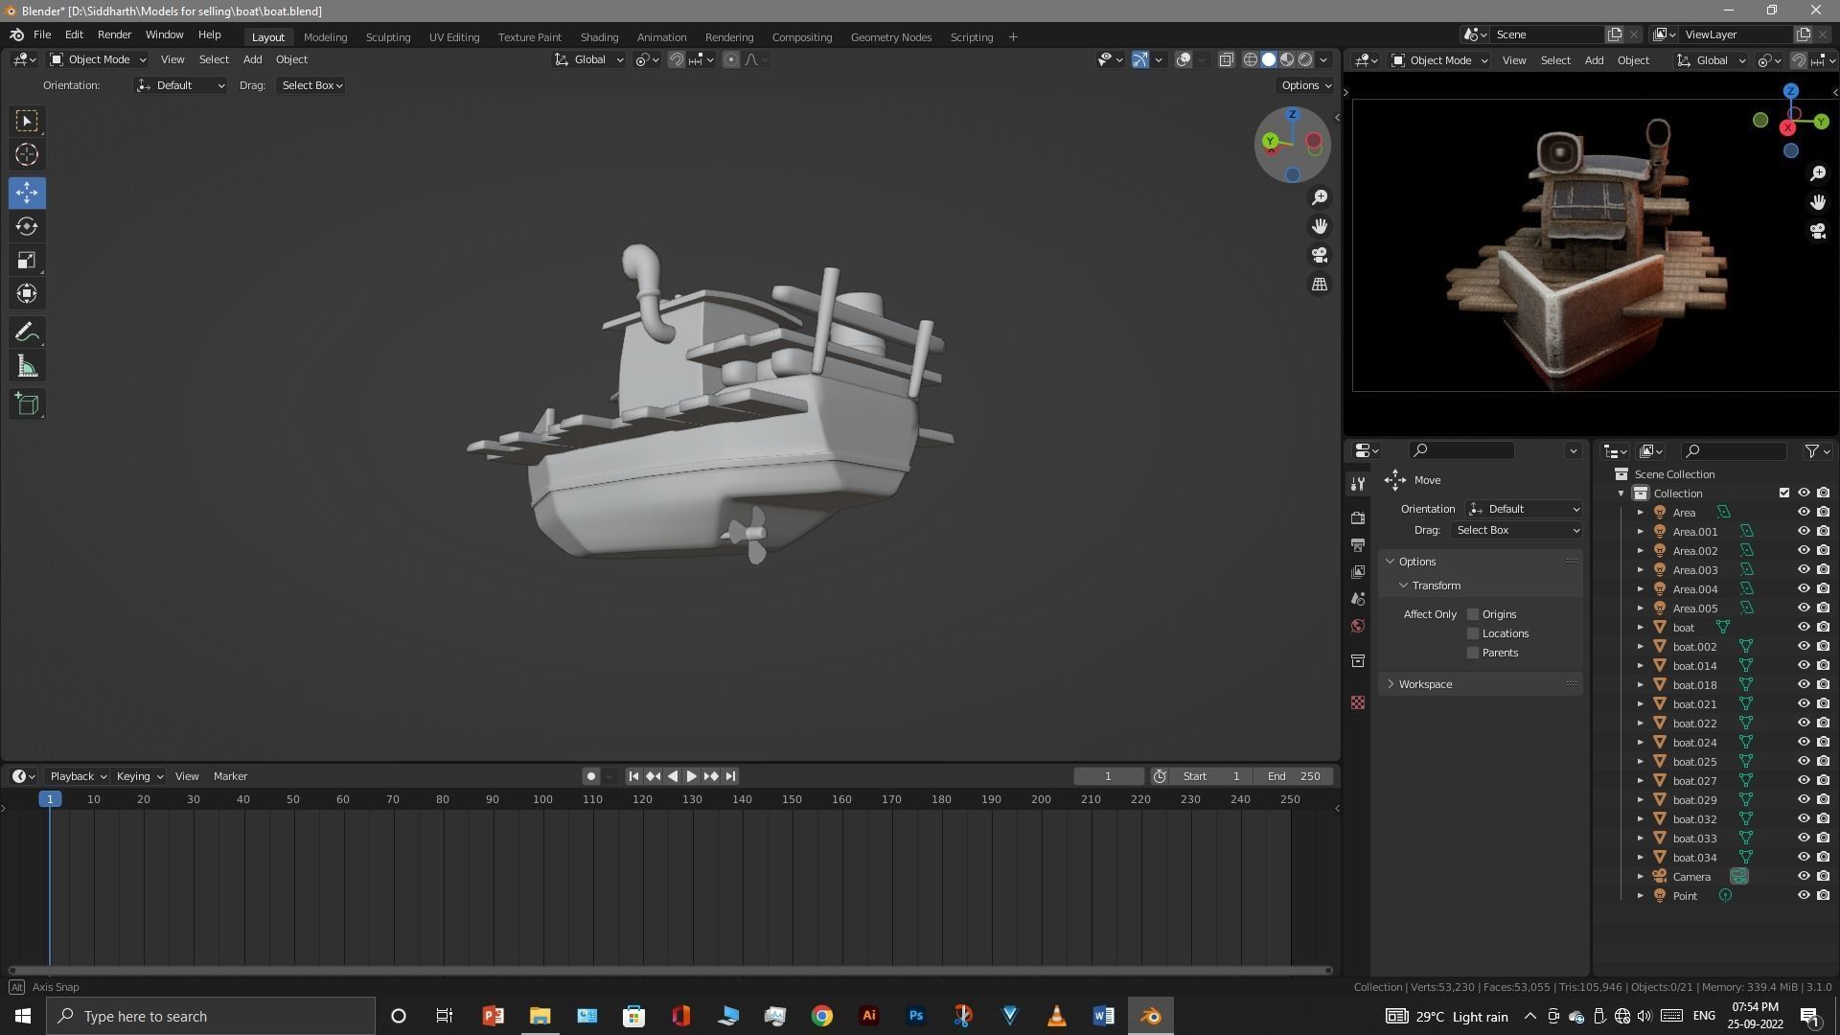The height and width of the screenshot is (1035, 1840).
Task: Switch to rendered viewport shading
Action: tap(1305, 59)
